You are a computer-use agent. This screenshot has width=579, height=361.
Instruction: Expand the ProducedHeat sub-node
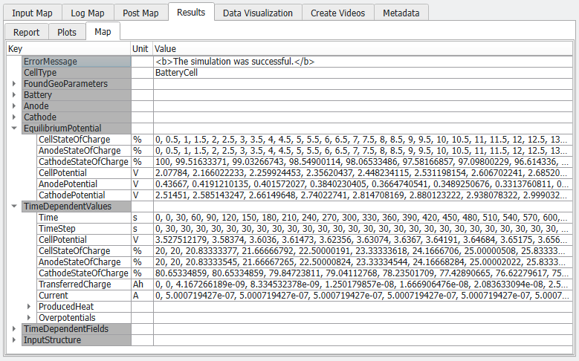point(29,306)
